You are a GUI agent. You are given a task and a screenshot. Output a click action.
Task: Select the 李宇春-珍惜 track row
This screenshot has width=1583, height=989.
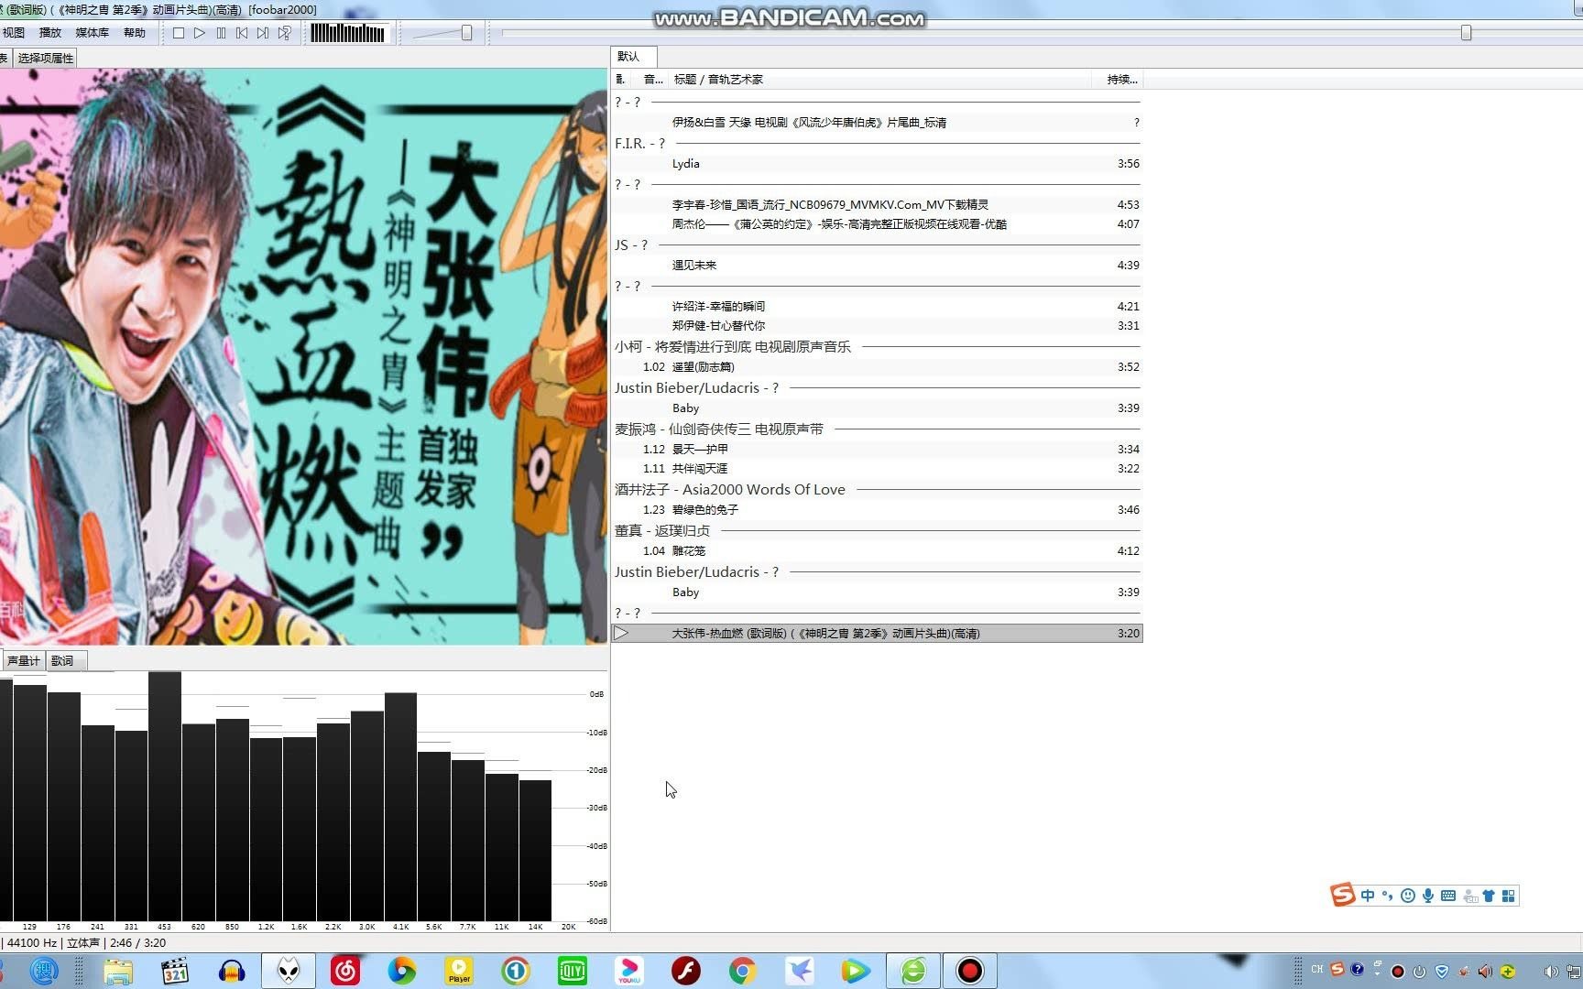pos(877,205)
